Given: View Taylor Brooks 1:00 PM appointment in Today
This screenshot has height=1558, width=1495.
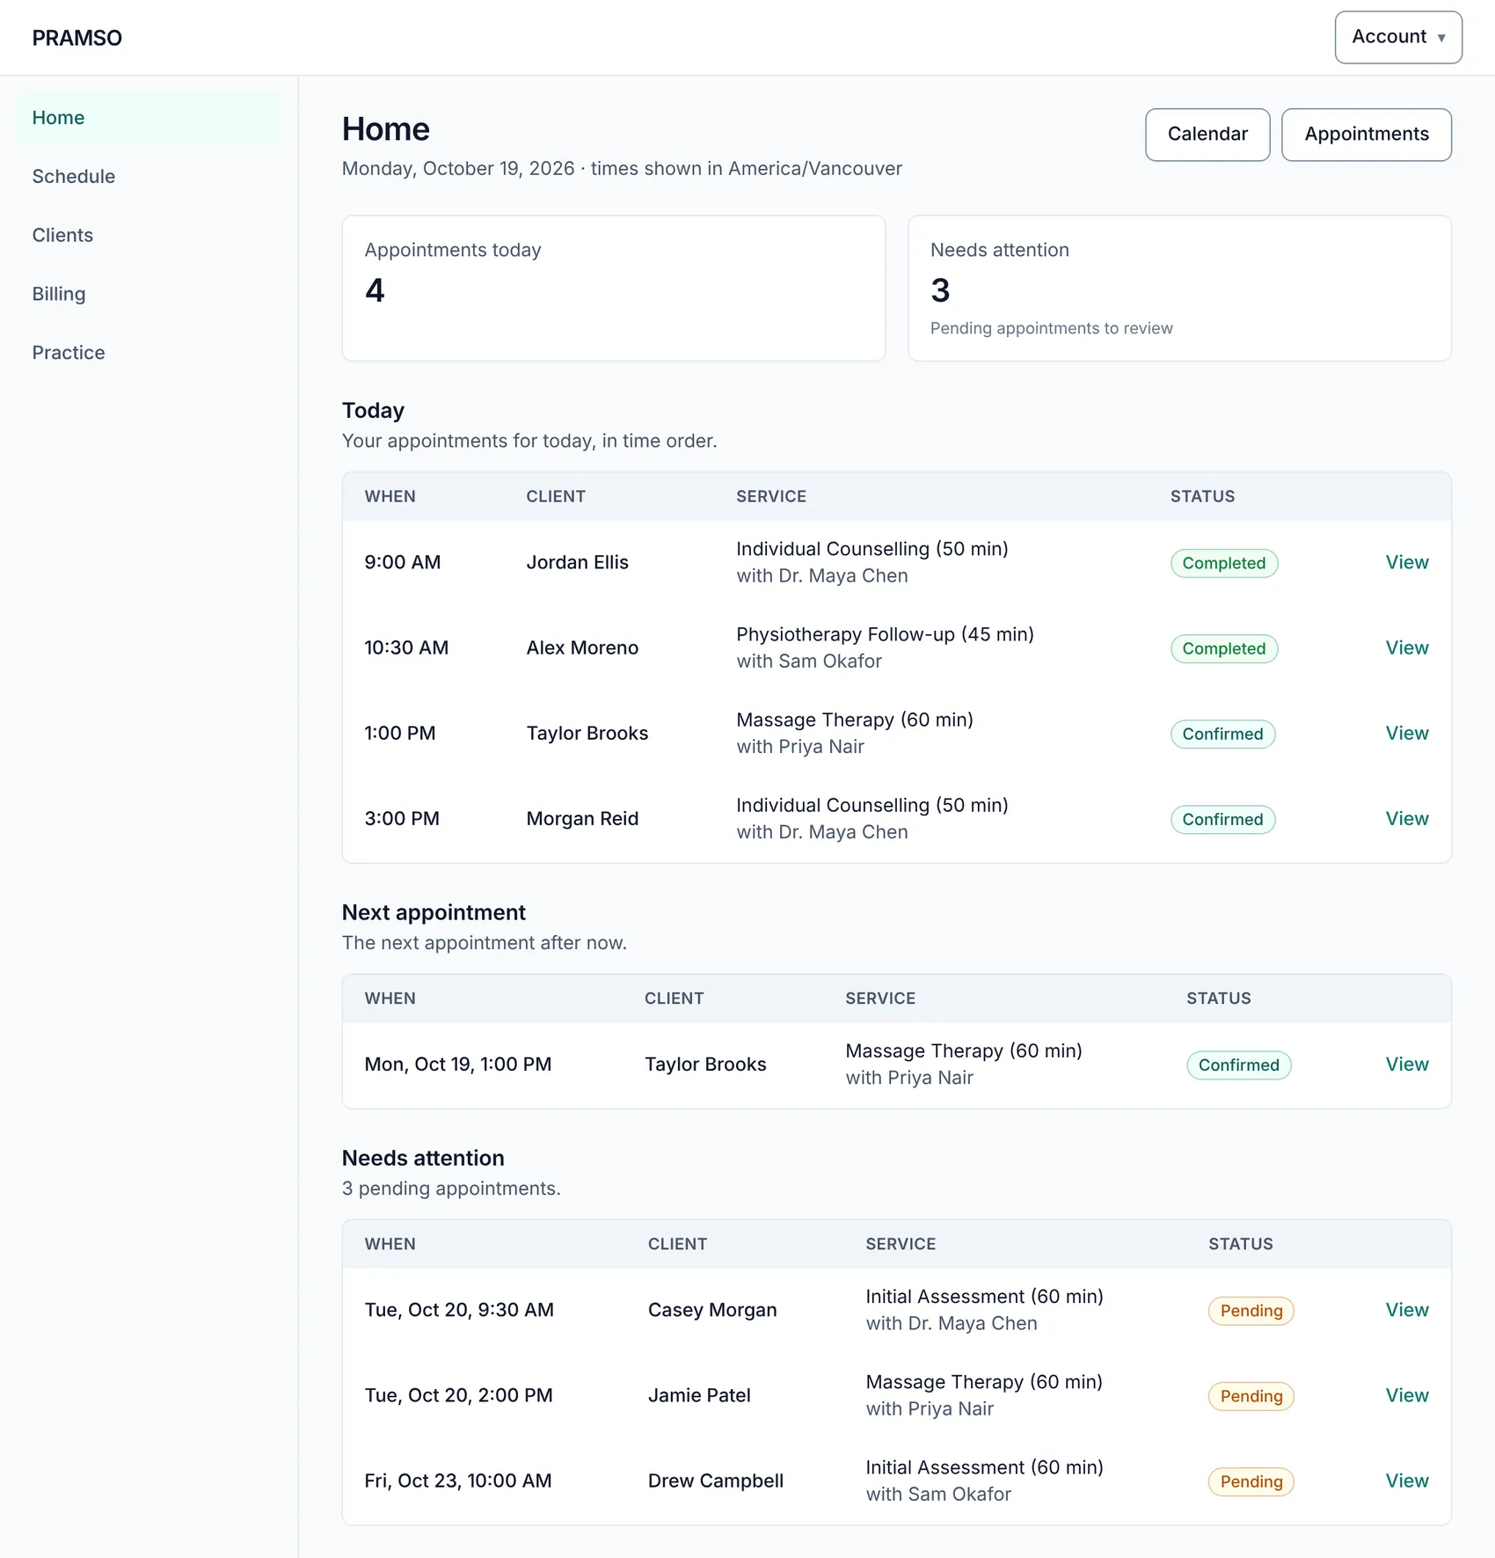Looking at the screenshot, I should tap(1406, 733).
